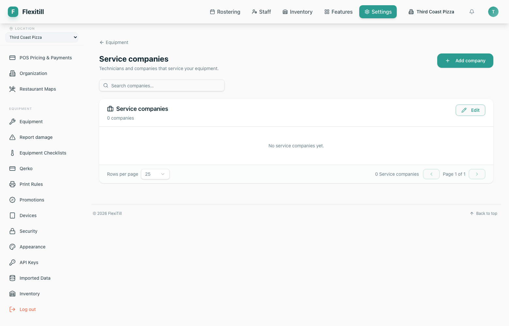Open POS Pricing & Payments settings

(42, 58)
